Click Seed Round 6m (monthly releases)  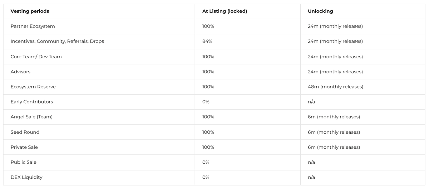pos(334,132)
